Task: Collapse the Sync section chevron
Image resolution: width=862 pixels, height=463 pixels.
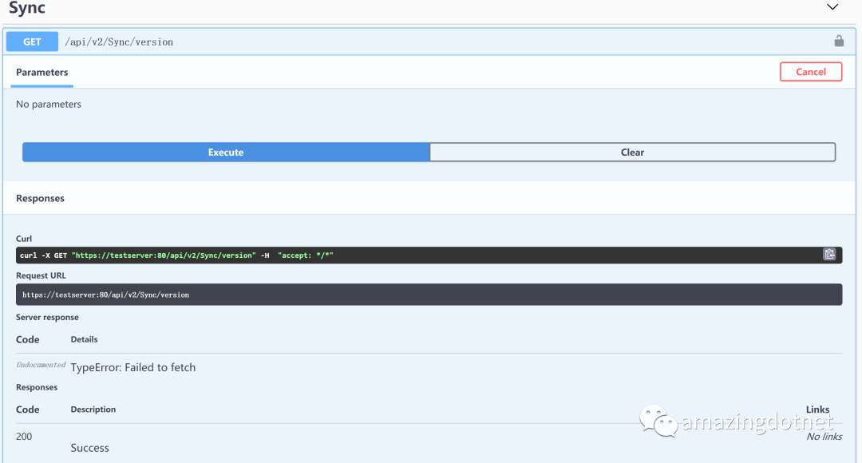Action: click(x=832, y=7)
